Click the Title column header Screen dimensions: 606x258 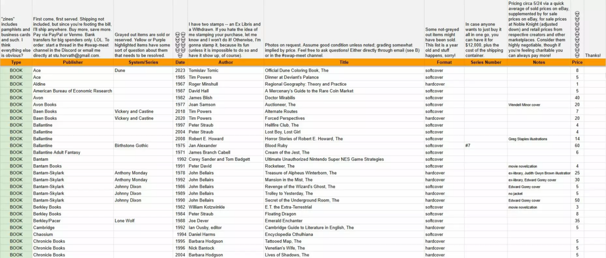click(x=343, y=62)
